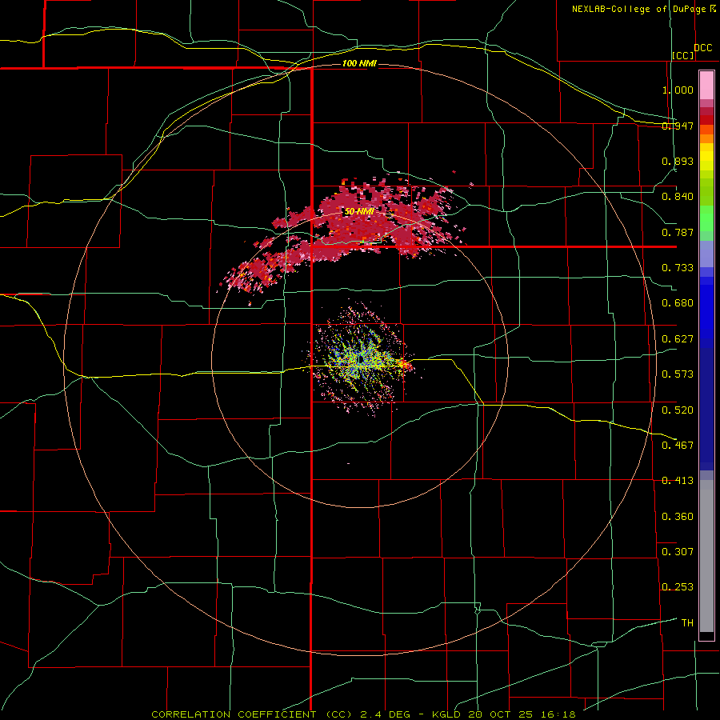
Task: Click the 2.4 DEG elevation text
Action: [386, 714]
